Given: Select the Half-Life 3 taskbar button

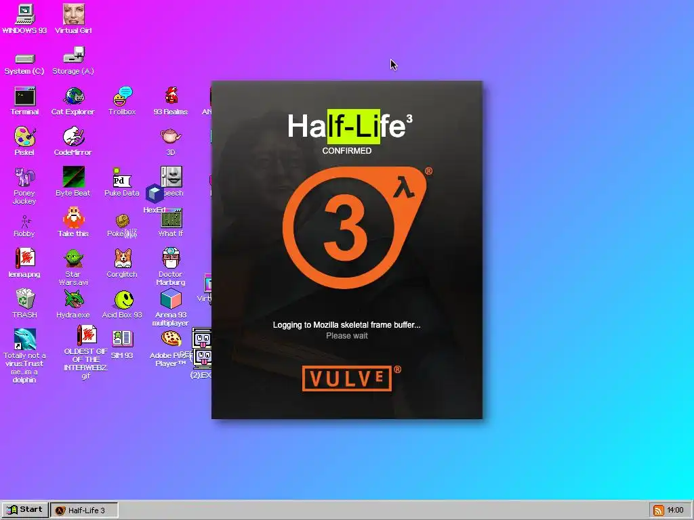Looking at the screenshot, I should pos(84,511).
